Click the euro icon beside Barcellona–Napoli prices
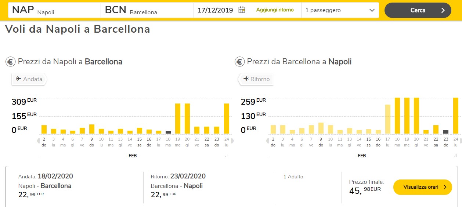 (x=239, y=62)
